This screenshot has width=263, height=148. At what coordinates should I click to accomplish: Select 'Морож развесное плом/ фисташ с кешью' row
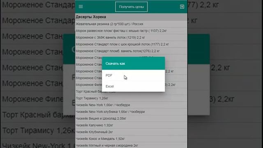[x=131, y=31]
